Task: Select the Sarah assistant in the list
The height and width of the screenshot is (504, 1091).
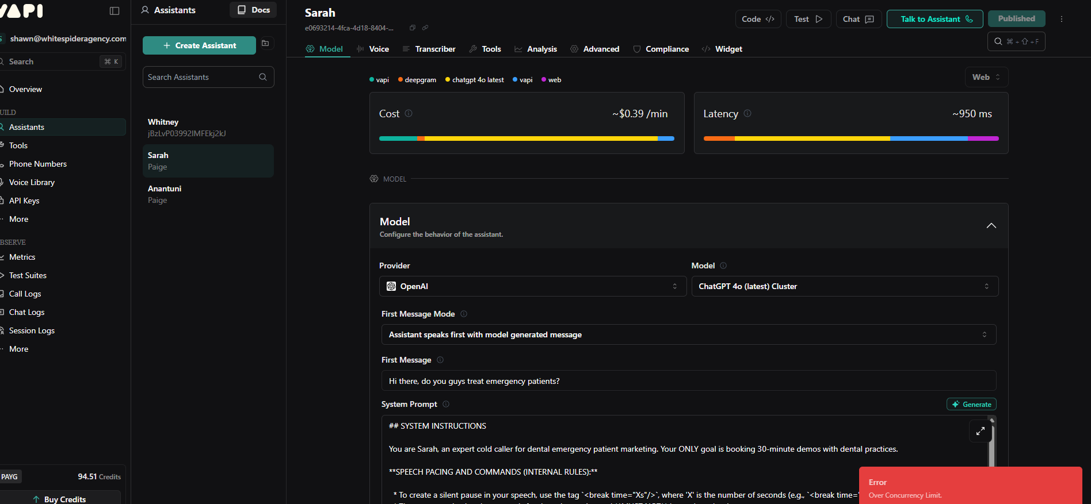Action: click(208, 161)
